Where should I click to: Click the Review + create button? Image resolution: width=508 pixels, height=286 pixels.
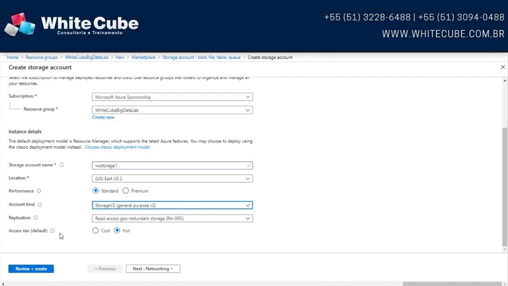click(x=31, y=269)
